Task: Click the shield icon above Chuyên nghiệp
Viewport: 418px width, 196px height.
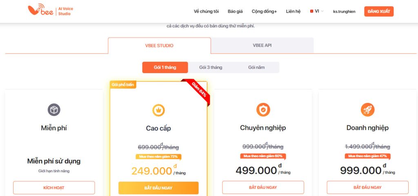Action: [x=263, y=109]
